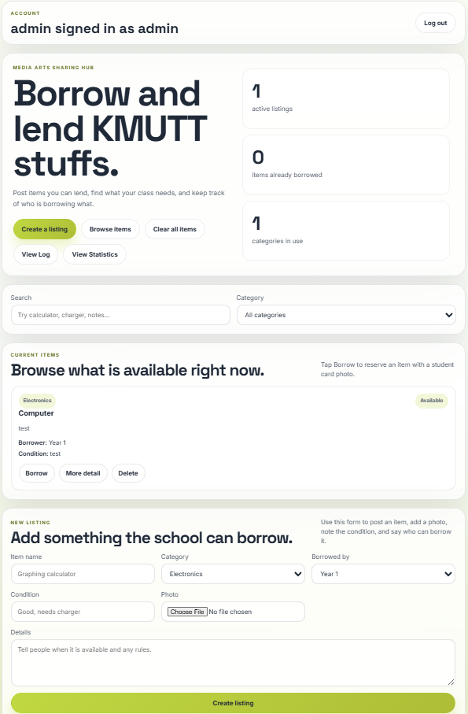
Task: Choose File for the listing photo
Action: (x=187, y=612)
